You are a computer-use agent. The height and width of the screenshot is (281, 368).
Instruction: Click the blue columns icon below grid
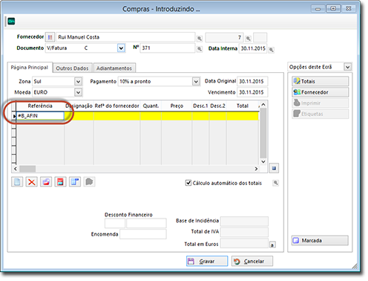(x=75, y=182)
